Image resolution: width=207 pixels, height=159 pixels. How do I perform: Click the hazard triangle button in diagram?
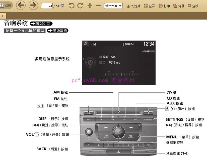[118, 151]
